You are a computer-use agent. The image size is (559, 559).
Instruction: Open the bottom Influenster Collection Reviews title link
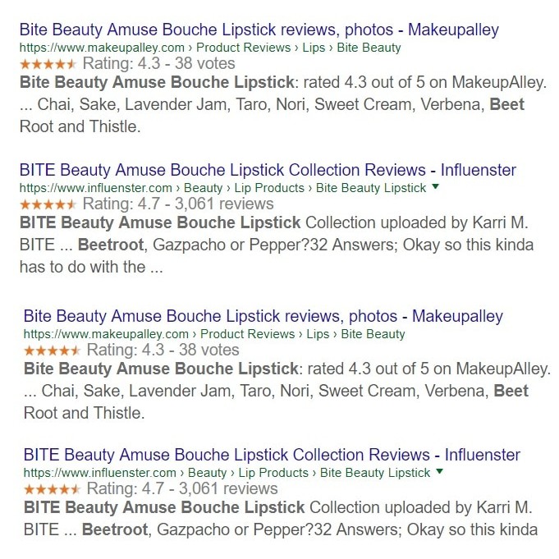[x=272, y=455]
